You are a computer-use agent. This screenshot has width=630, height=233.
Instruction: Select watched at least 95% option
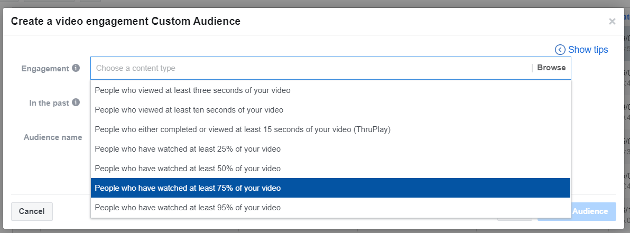330,208
